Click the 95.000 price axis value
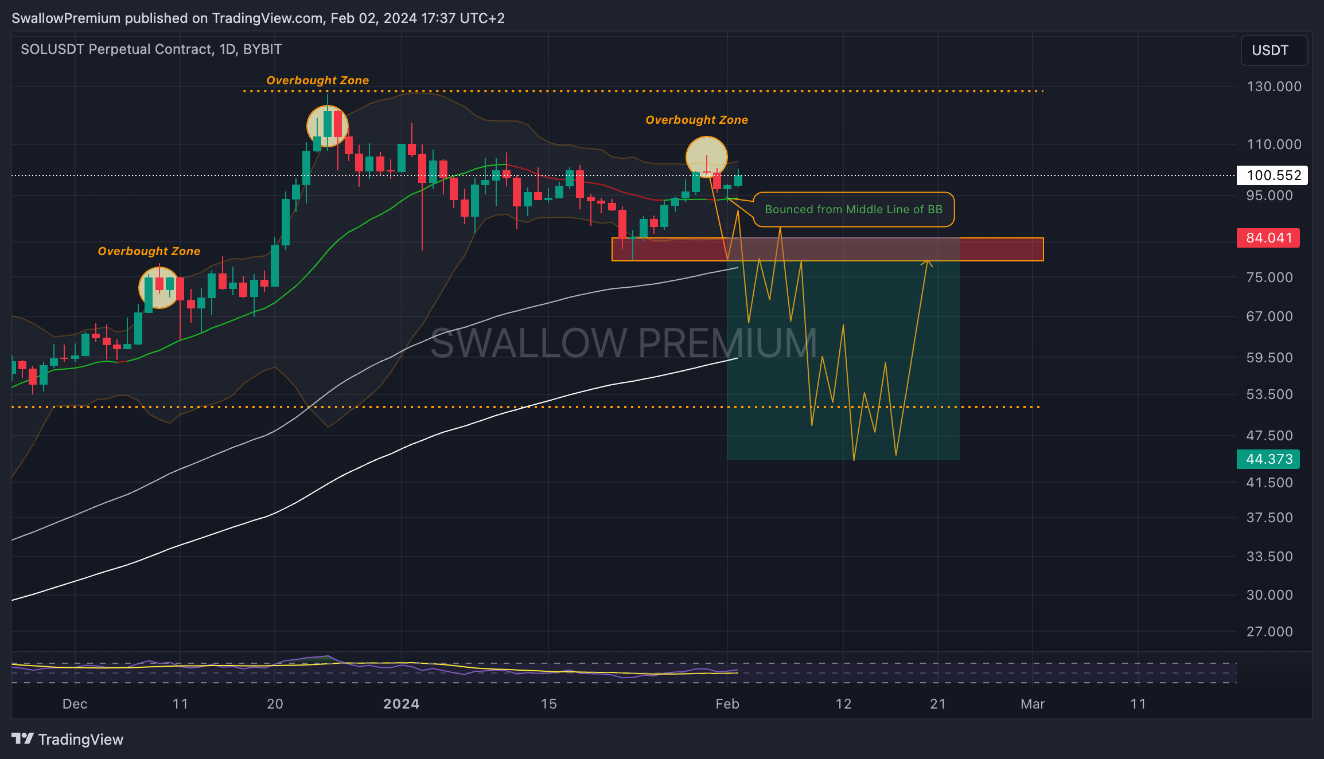The image size is (1324, 759). coord(1270,195)
